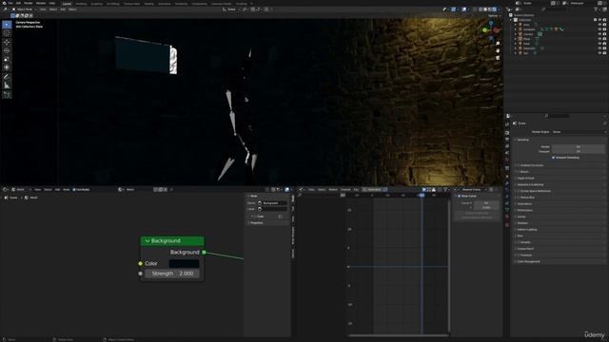Toggle Viewport Denoising checkbox
609x342 pixels.
(x=553, y=158)
